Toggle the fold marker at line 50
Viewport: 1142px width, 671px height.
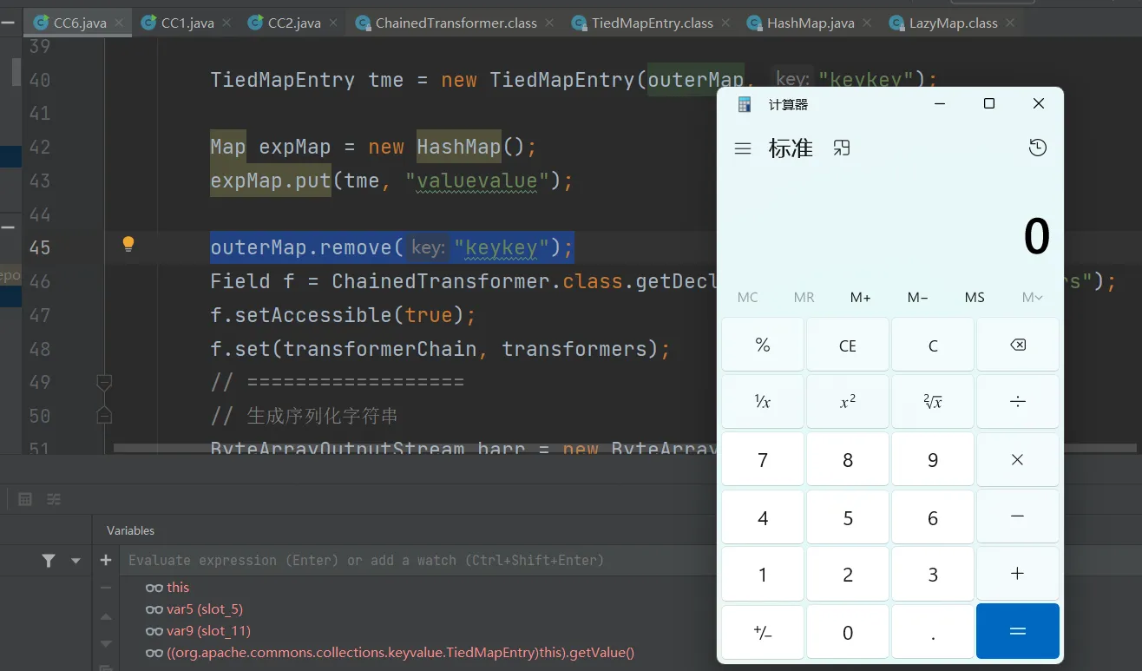104,415
